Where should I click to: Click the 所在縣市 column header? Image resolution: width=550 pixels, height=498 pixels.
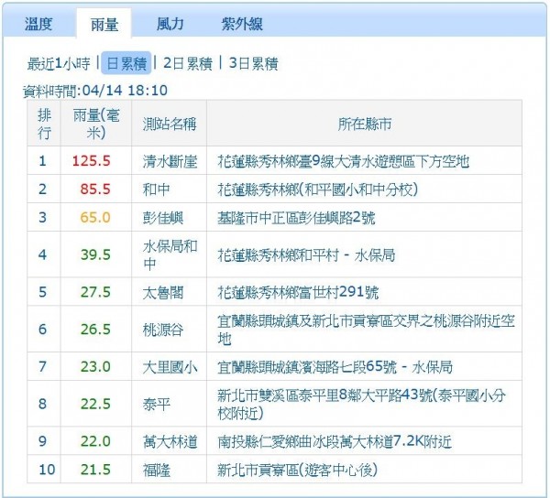[x=365, y=124]
